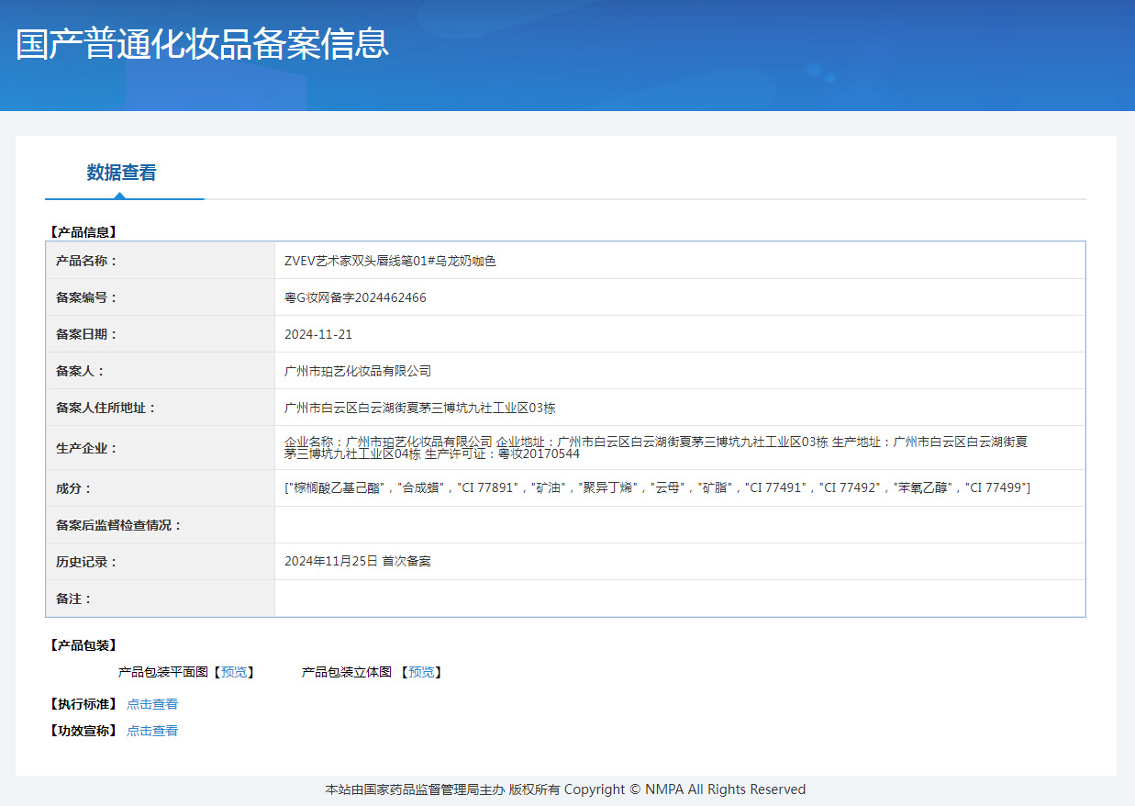Click the empty 备注 value cell

[x=679, y=599]
